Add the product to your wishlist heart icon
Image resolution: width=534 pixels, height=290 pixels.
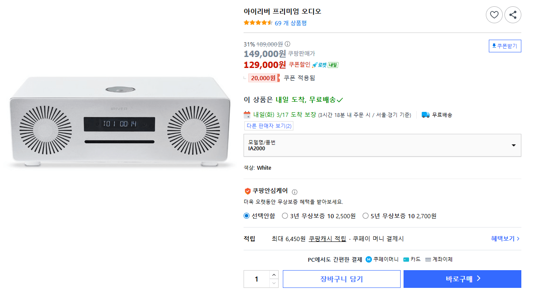(494, 14)
